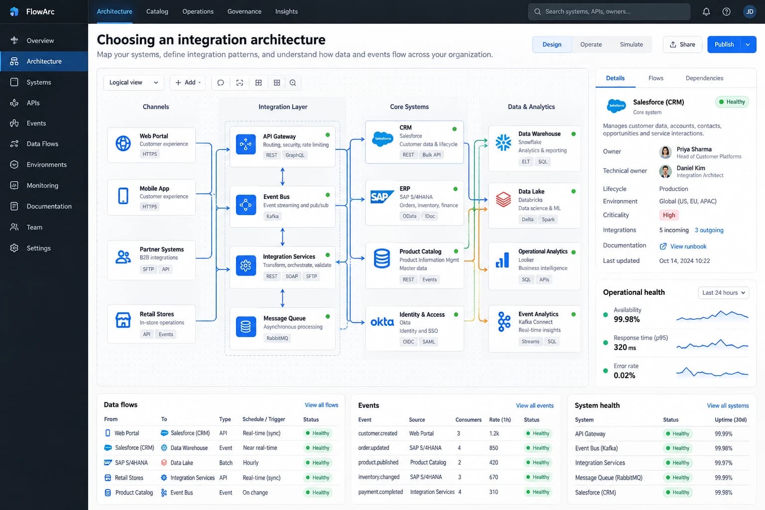Open the View runbook link
Viewport: 765px width, 510px height.
coord(683,247)
